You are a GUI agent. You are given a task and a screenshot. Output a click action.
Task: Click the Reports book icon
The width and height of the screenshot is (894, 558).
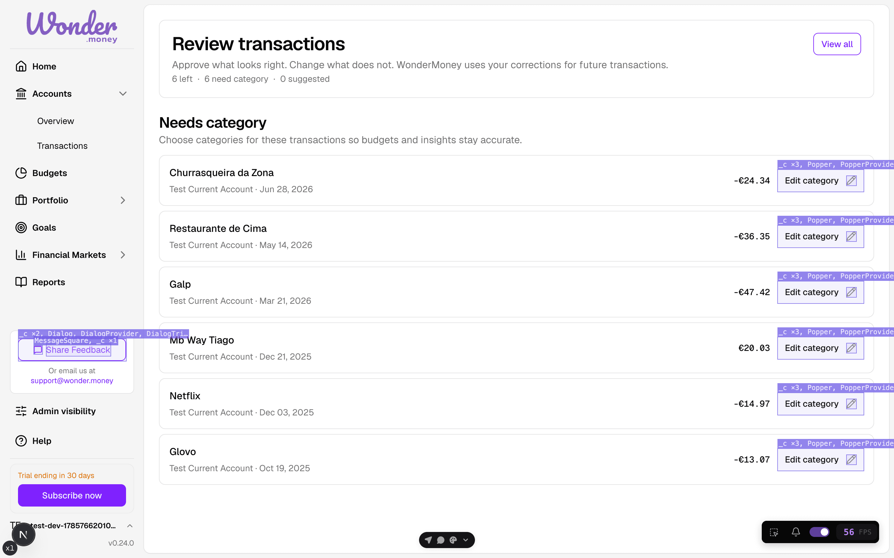click(21, 282)
